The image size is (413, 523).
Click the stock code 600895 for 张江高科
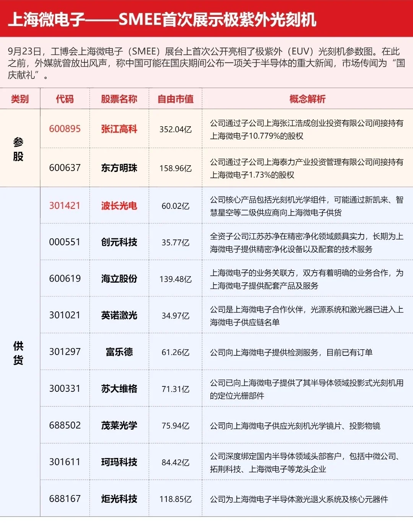coord(63,129)
